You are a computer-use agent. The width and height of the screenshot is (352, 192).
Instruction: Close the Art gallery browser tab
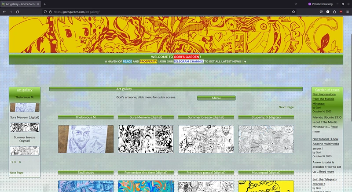pos(38,4)
